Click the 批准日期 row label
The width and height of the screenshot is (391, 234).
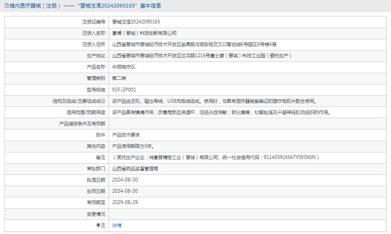point(96,180)
